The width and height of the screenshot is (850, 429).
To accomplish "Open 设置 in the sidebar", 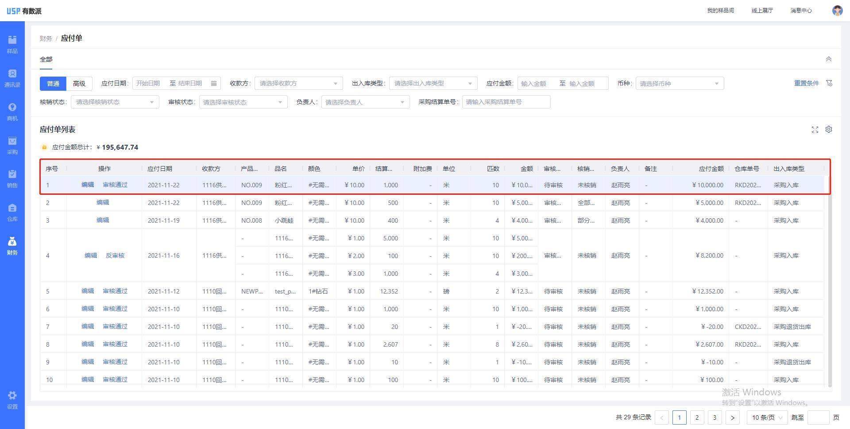I will pos(12,400).
